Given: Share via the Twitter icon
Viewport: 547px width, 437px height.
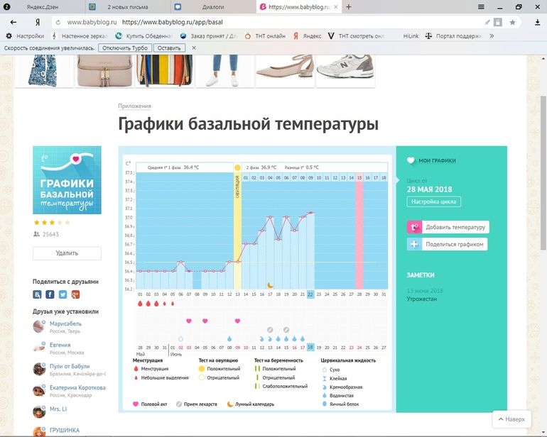Looking at the screenshot, I should pyautogui.click(x=63, y=294).
